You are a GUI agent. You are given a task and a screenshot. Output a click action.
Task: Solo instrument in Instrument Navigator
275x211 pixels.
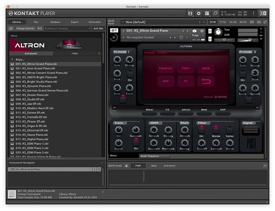coord(94,169)
